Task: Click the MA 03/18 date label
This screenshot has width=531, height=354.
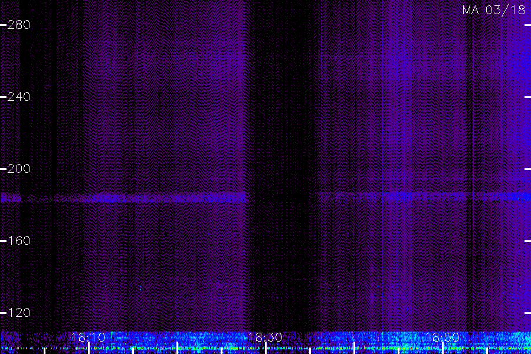Action: click(494, 10)
